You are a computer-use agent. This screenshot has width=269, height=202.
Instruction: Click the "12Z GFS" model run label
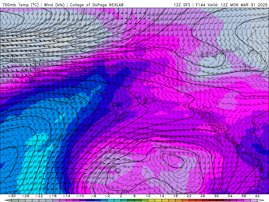(182, 5)
